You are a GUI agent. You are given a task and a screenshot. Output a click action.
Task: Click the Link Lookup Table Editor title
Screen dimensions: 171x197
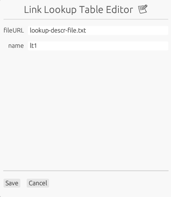click(x=78, y=10)
